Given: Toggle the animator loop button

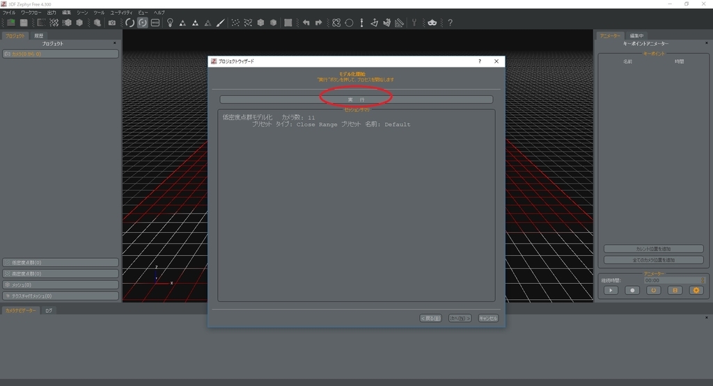Looking at the screenshot, I should point(653,291).
